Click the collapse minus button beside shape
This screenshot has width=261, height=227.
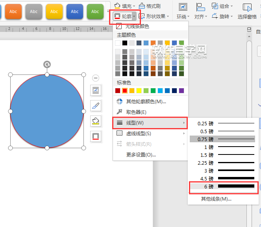(96, 78)
